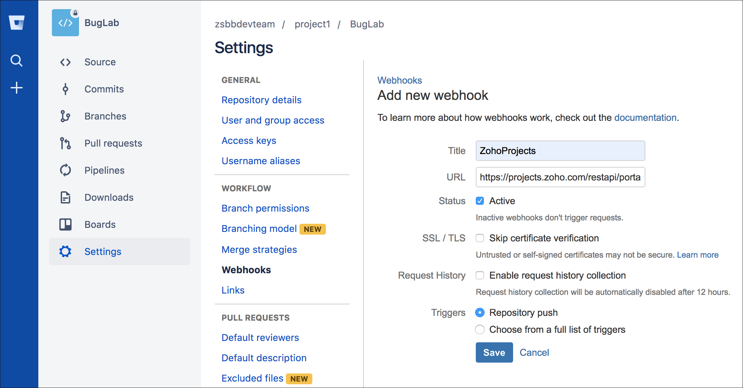Screen dimensions: 743x388
Task: Click the Source code brackets icon
Action: (65, 62)
